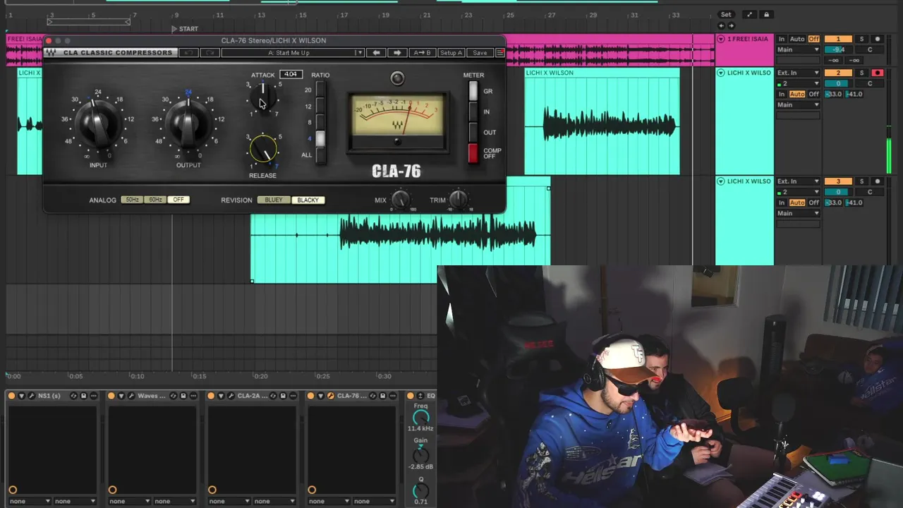Open the options dots on CLA-2A device
Screen dimensions: 903x508
click(x=293, y=396)
